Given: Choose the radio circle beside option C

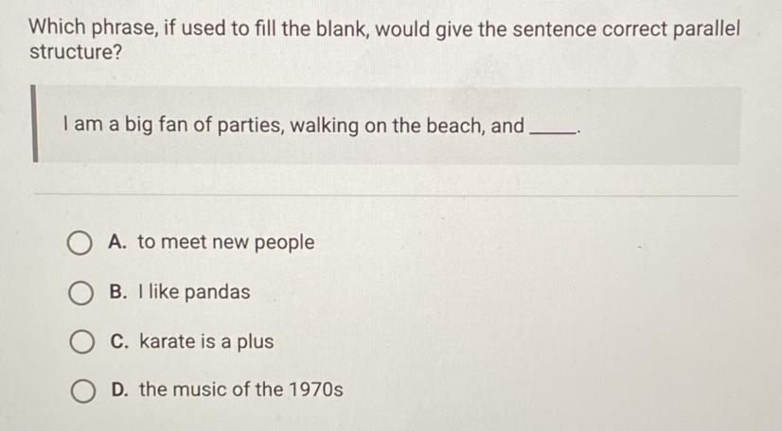Looking at the screenshot, I should point(81,341).
